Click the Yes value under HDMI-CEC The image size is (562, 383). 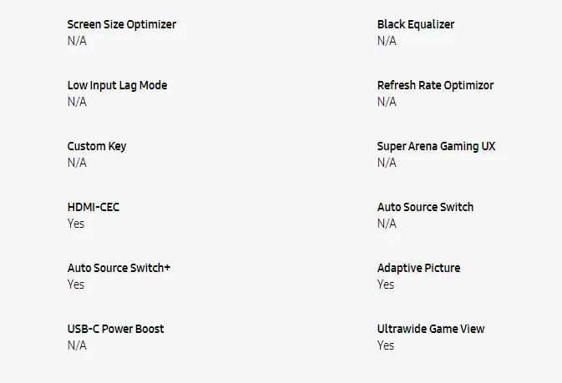(x=76, y=224)
